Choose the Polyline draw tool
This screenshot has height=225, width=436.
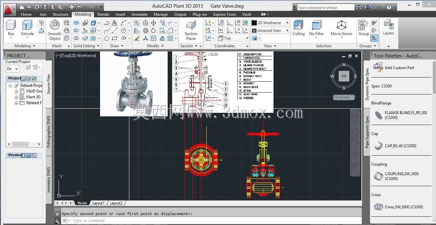pyautogui.click(x=107, y=23)
